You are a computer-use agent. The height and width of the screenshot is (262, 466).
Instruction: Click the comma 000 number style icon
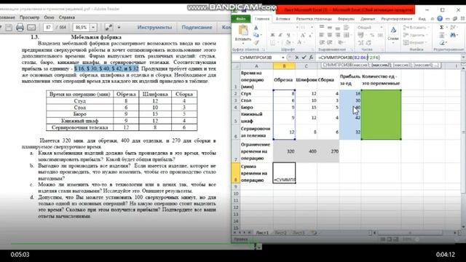coord(380,35)
